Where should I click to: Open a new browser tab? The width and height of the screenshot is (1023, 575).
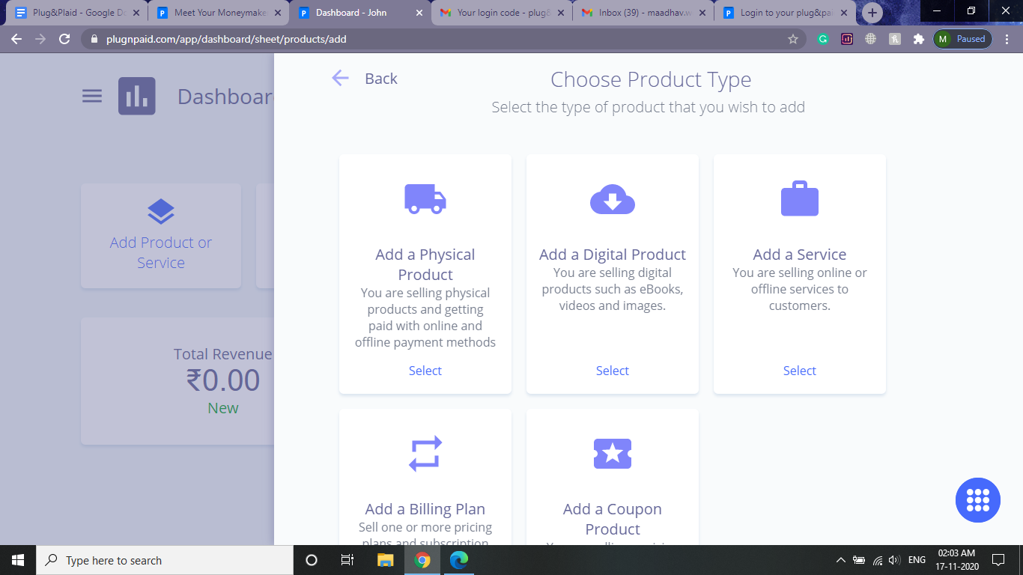point(872,13)
